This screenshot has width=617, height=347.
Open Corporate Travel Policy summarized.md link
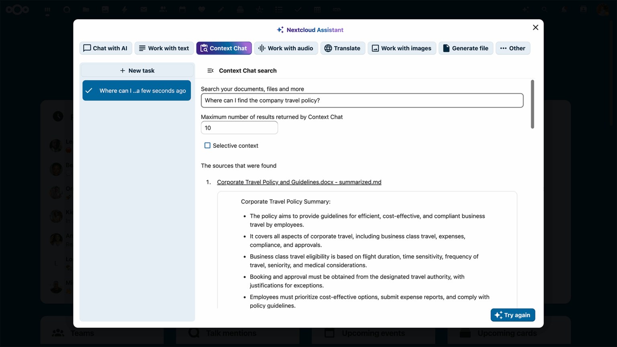tap(299, 182)
